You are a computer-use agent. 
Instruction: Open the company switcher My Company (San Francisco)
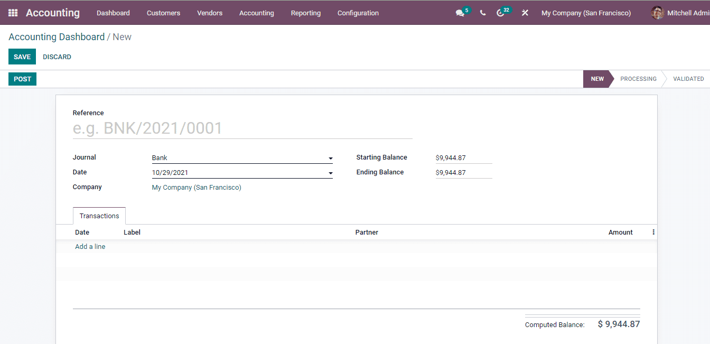586,12
